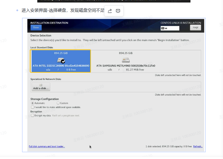Open Full disk summary and boot loader link
The height and width of the screenshot is (159, 223).
pyautogui.click(x=47, y=146)
